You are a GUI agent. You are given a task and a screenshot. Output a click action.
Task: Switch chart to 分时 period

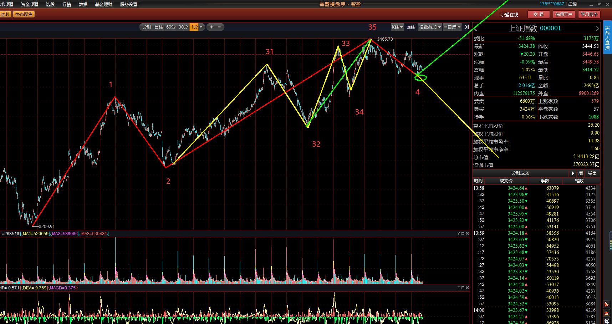[x=147, y=27]
